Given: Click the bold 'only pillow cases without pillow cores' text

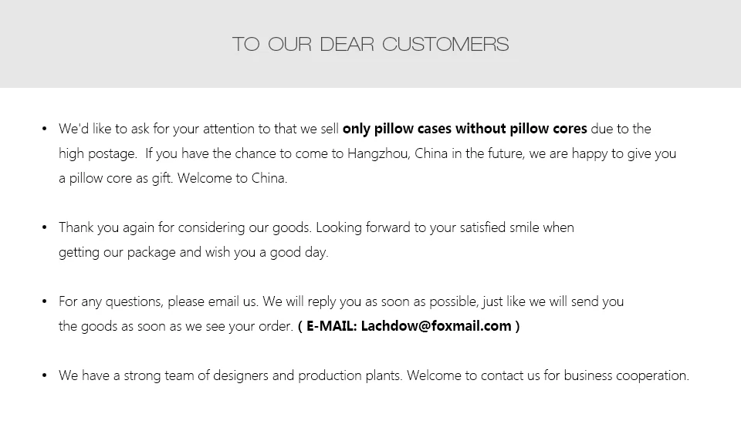Looking at the screenshot, I should pyautogui.click(x=464, y=129).
